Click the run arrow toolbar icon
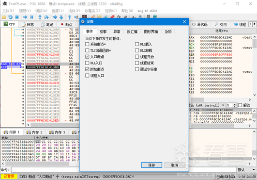The image size is (257, 180). tap(25, 17)
